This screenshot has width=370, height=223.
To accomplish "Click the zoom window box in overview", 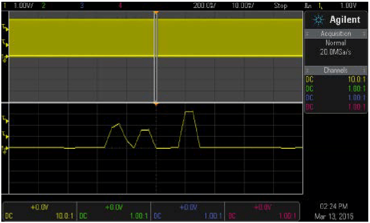I will click(x=156, y=56).
